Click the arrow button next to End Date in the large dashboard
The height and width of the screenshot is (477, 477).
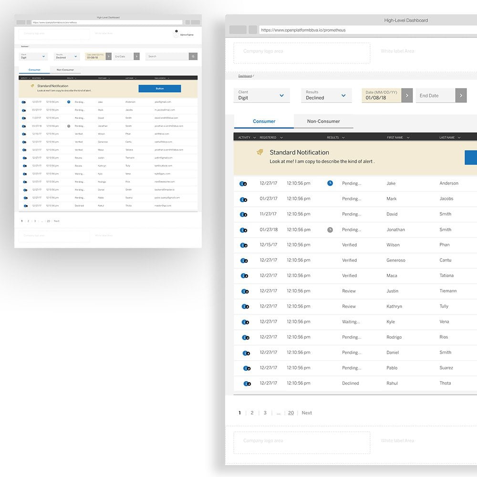click(461, 95)
